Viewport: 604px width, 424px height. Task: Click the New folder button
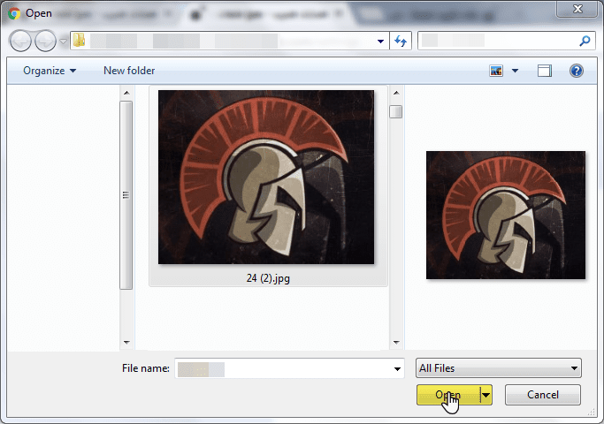[129, 71]
